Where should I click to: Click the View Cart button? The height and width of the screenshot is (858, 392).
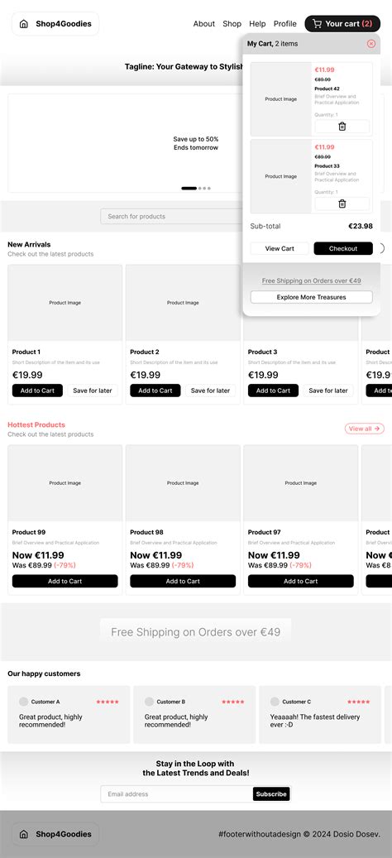(280, 248)
